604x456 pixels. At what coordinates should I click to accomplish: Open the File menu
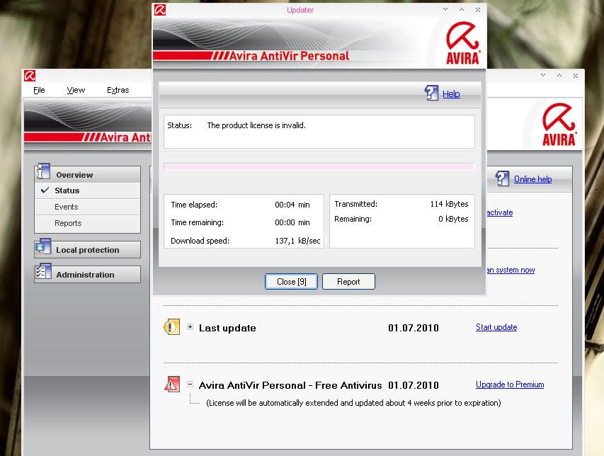tap(39, 90)
